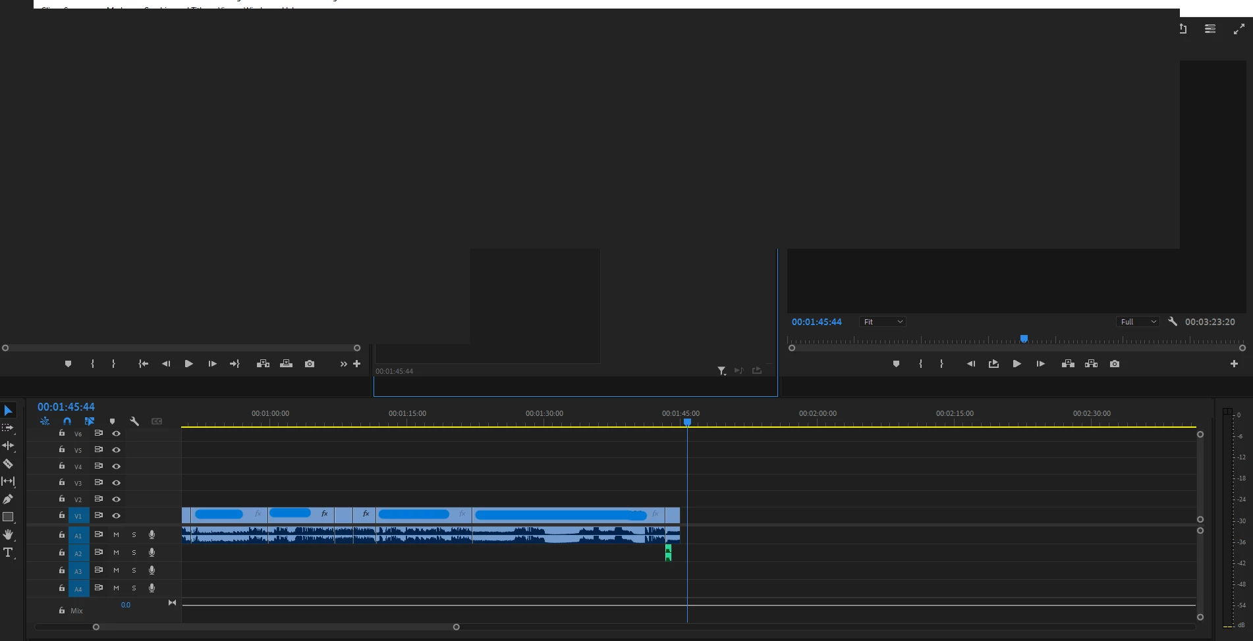Viewport: 1253px width, 641px height.
Task: Toggle Snap in Timeline magnet icon
Action: 67,421
